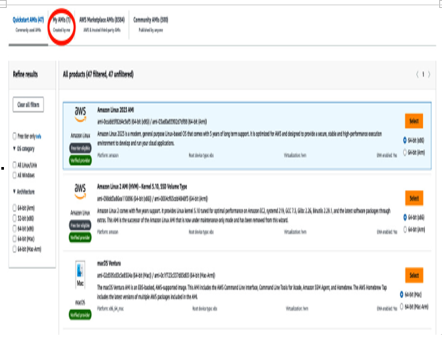Select the Amazon Linux 2023 AMI
Image resolution: width=442 pixels, height=340 pixels.
[x=414, y=121]
